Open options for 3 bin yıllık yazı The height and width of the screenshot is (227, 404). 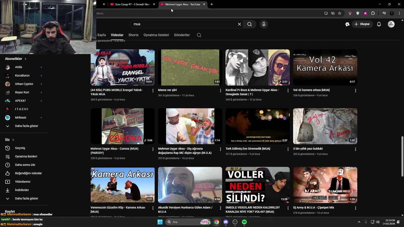point(355,149)
